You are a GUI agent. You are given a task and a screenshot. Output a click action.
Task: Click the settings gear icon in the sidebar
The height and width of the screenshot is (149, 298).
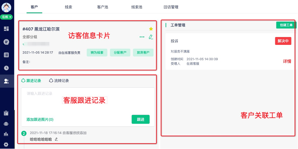pos(6,144)
